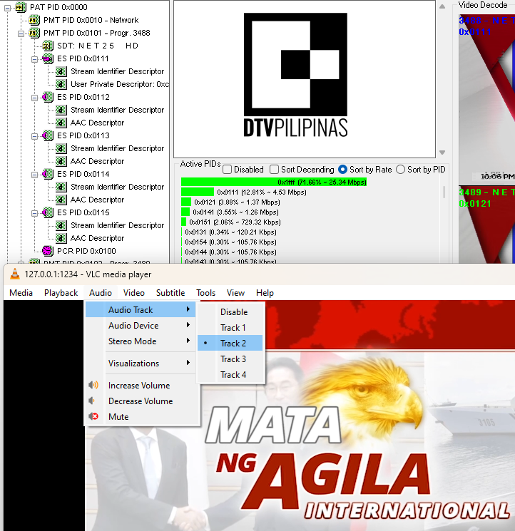
Task: Click the Decrease Volume speaker icon
Action: tap(91, 401)
